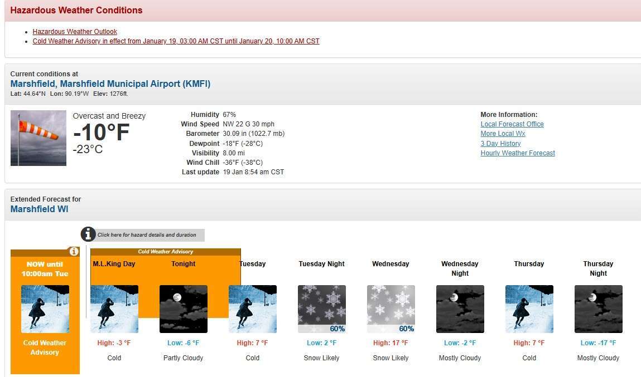The width and height of the screenshot is (641, 377).
Task: Click the Cold Weather Advisory banner header
Action: [165, 252]
